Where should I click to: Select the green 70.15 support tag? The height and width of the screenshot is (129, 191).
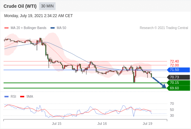tap(178, 83)
